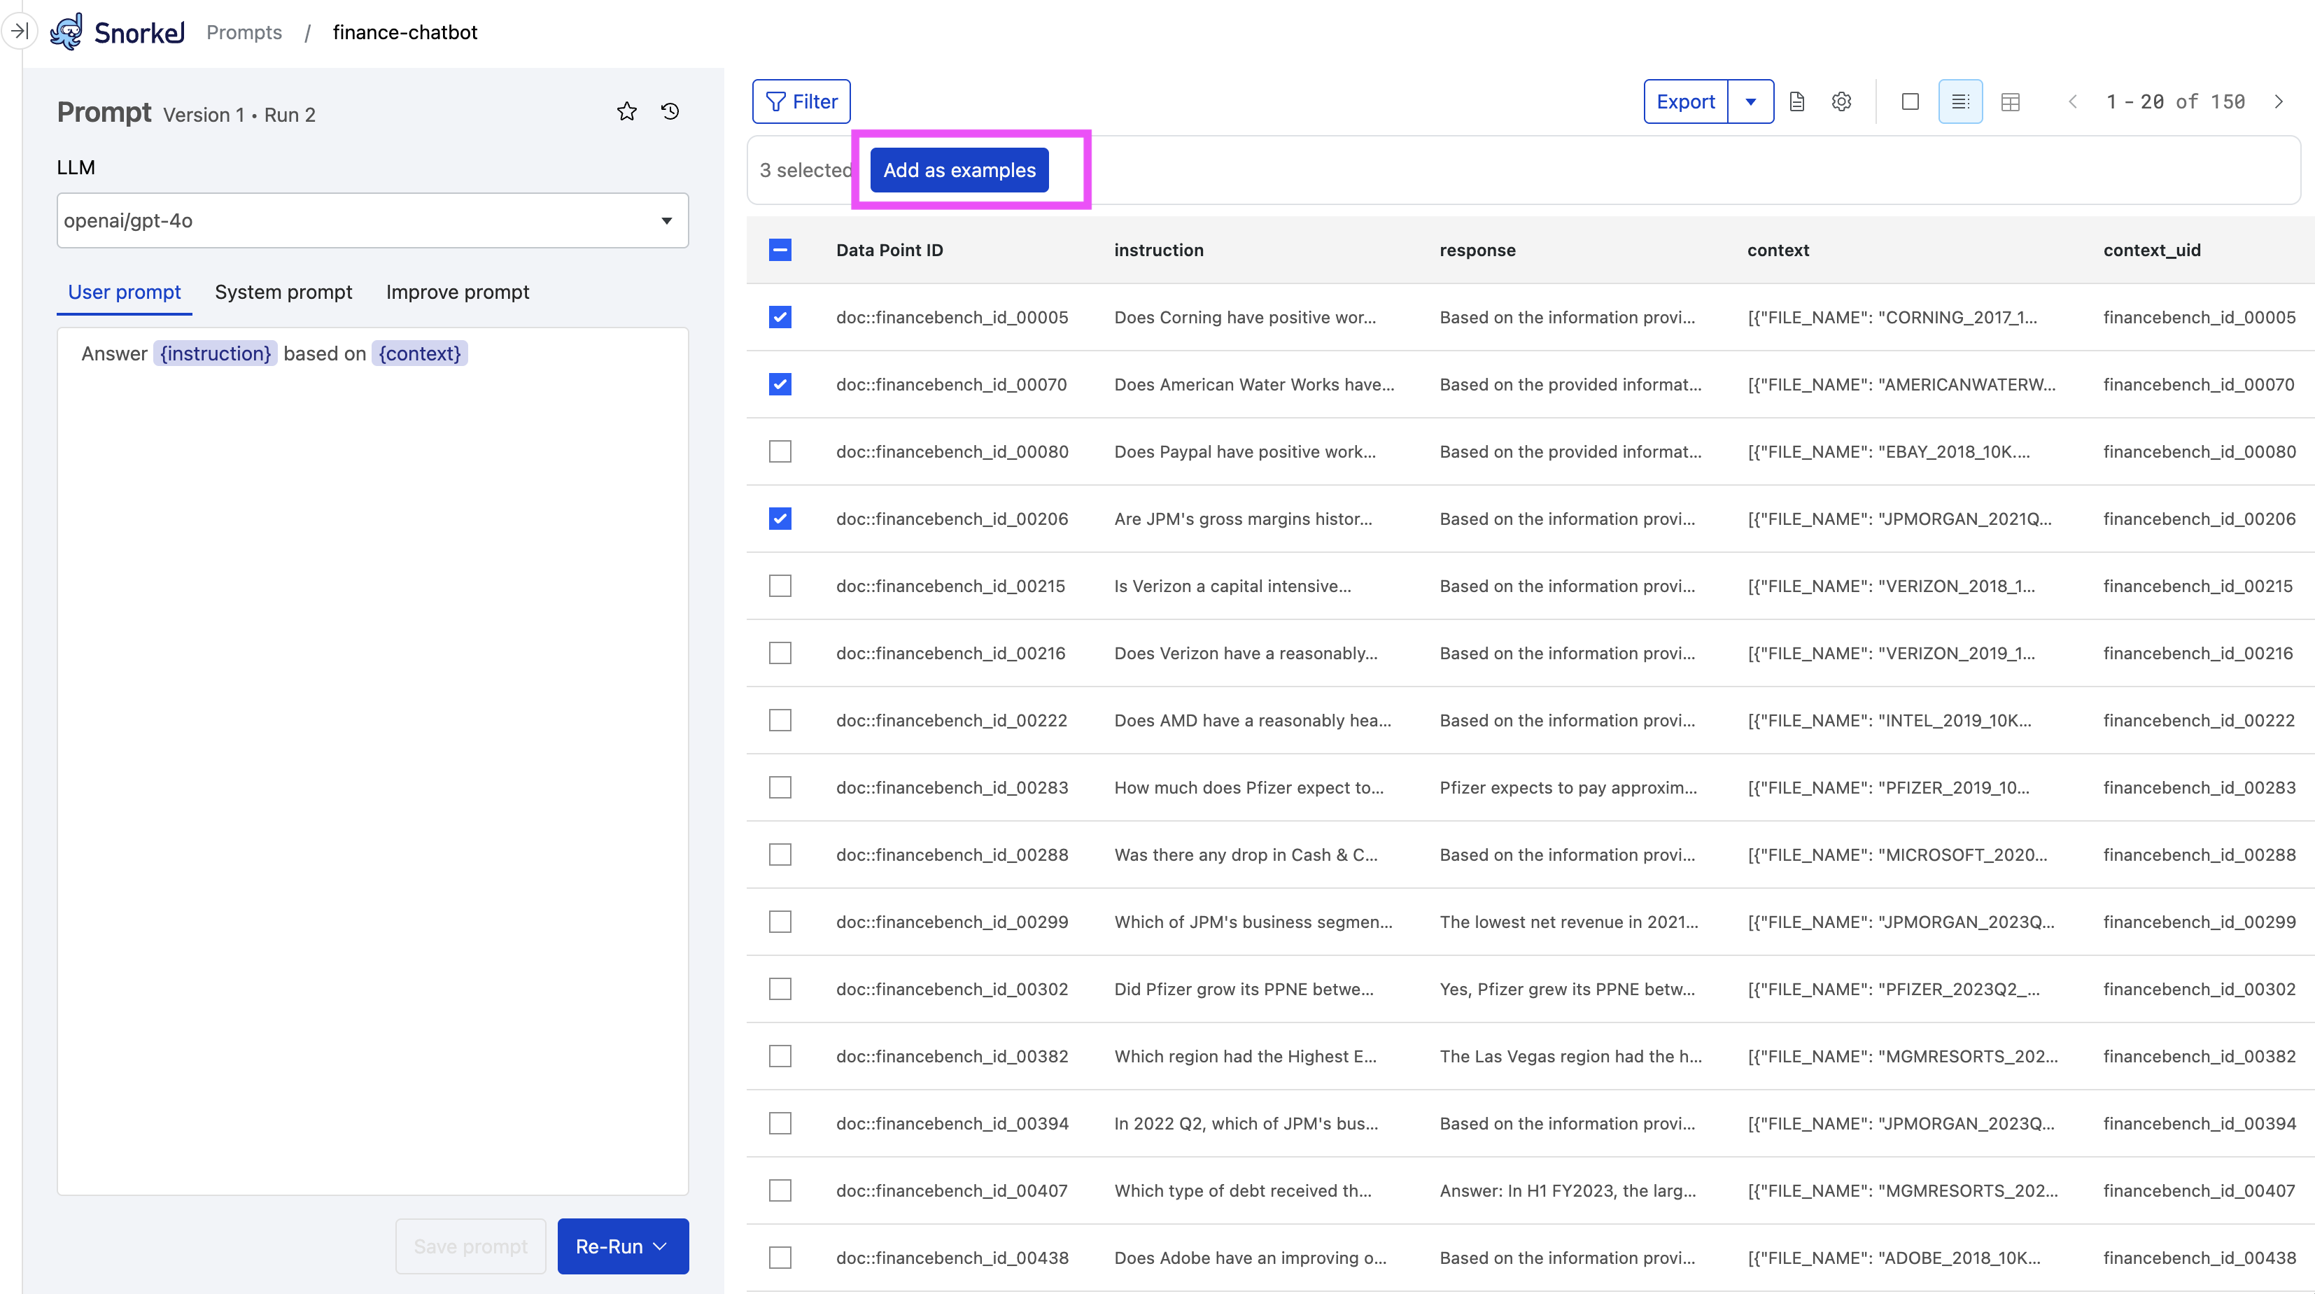The width and height of the screenshot is (2315, 1294).
Task: Open Improve prompt tab
Action: pos(458,292)
